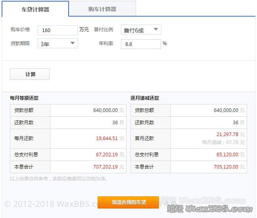Click the 购车价格 input showing 160
The width and height of the screenshot is (257, 218).
tap(58, 30)
